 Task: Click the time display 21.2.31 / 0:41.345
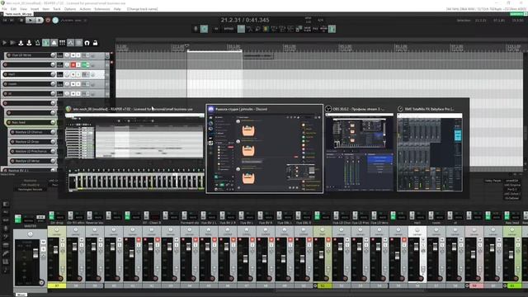pyautogui.click(x=245, y=20)
